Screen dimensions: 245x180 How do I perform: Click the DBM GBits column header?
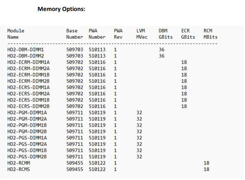tap(165, 34)
